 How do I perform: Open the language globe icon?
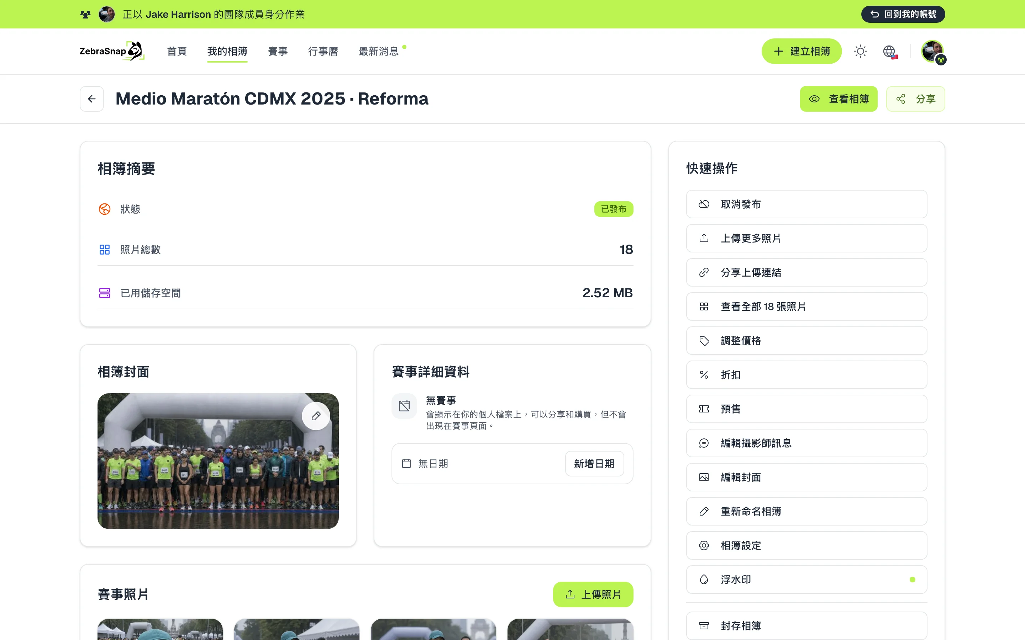click(889, 51)
